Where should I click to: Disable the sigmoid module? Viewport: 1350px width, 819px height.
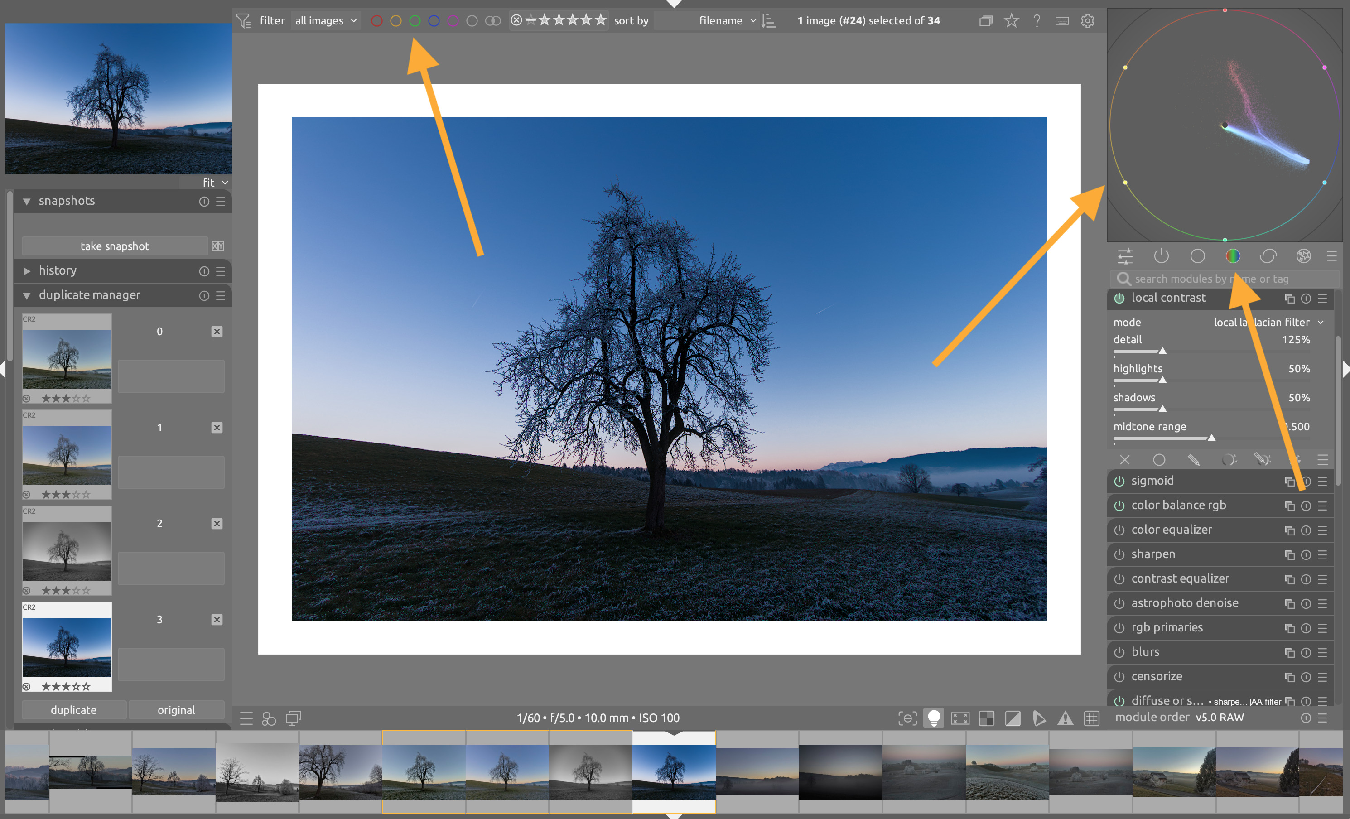click(x=1119, y=481)
